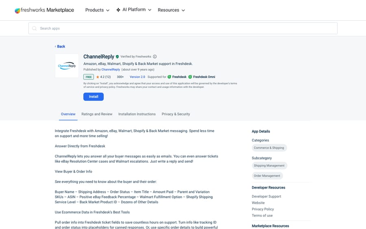
Task: Click the FREE price badge
Action: [x=89, y=77]
